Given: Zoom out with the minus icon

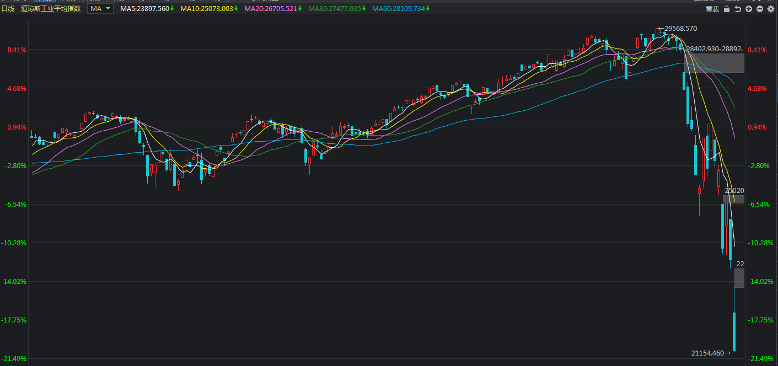Looking at the screenshot, I should pyautogui.click(x=760, y=9).
